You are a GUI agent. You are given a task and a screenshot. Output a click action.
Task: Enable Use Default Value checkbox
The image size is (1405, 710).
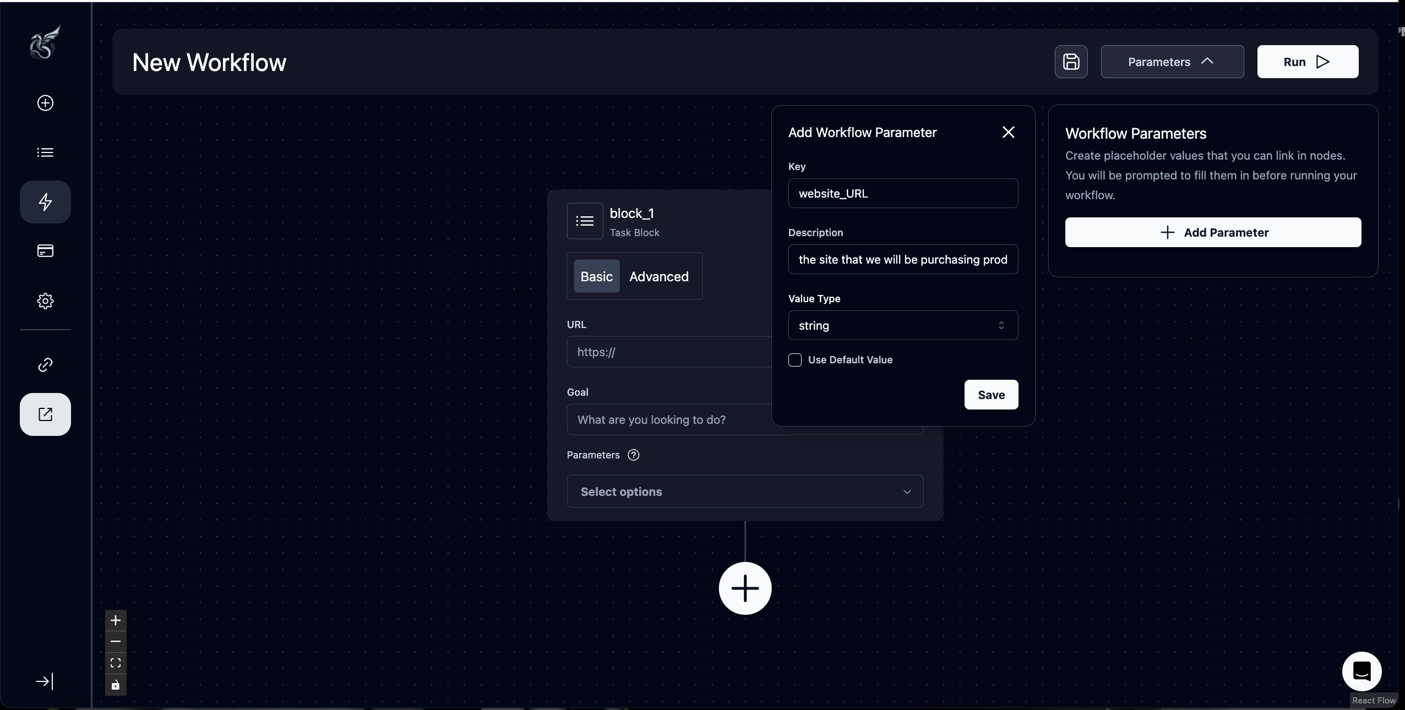click(795, 360)
